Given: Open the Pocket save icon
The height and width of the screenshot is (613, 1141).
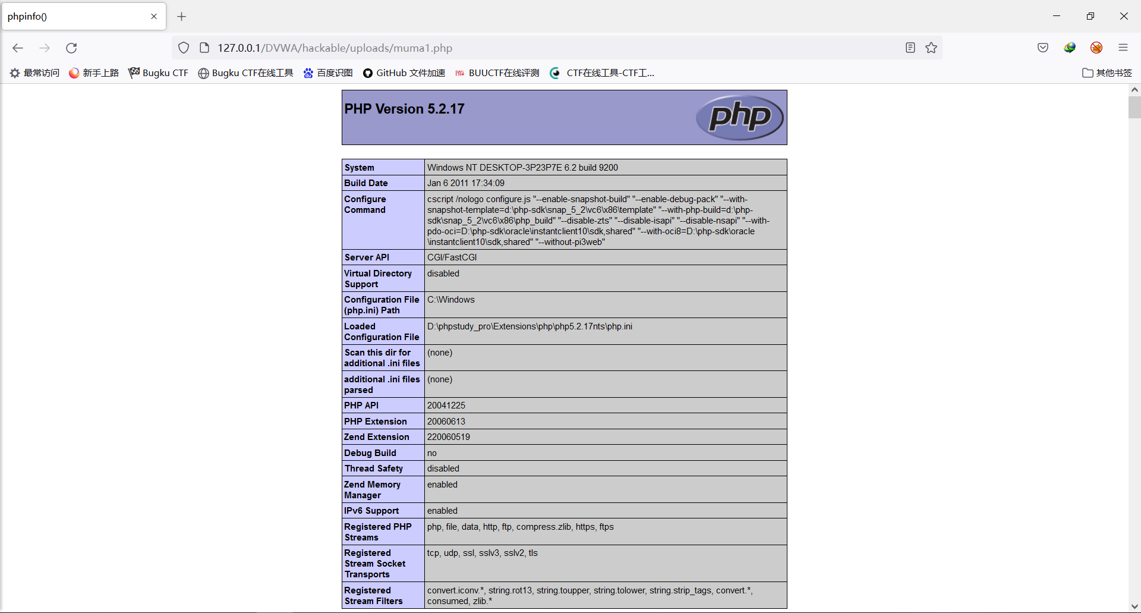Looking at the screenshot, I should click(1043, 48).
